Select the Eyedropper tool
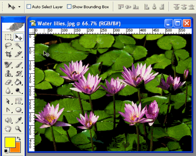The height and width of the screenshot is (156, 196). (18, 120)
